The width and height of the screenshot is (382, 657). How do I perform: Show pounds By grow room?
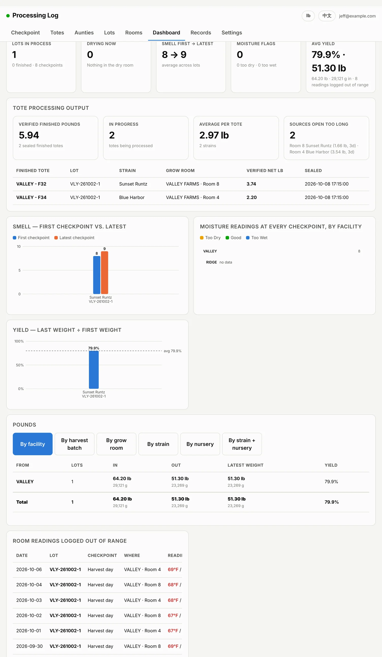pos(116,444)
